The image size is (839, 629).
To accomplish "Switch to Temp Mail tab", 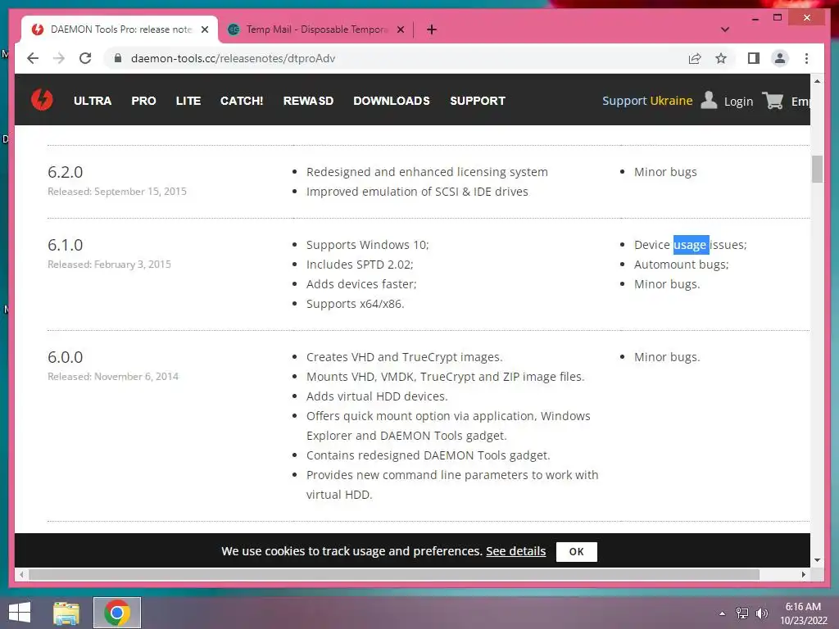I will 315,29.
